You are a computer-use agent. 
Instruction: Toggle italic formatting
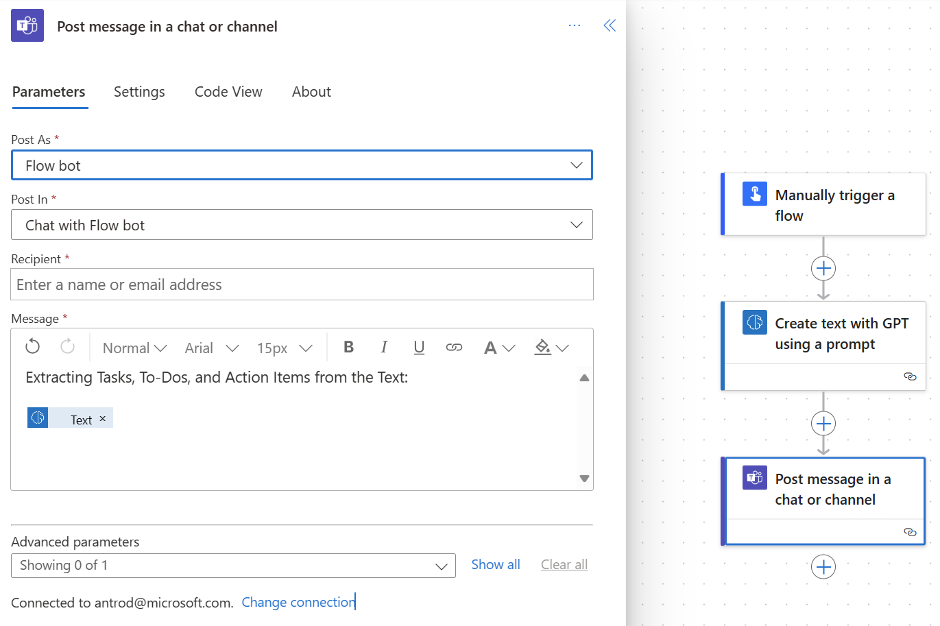tap(384, 347)
